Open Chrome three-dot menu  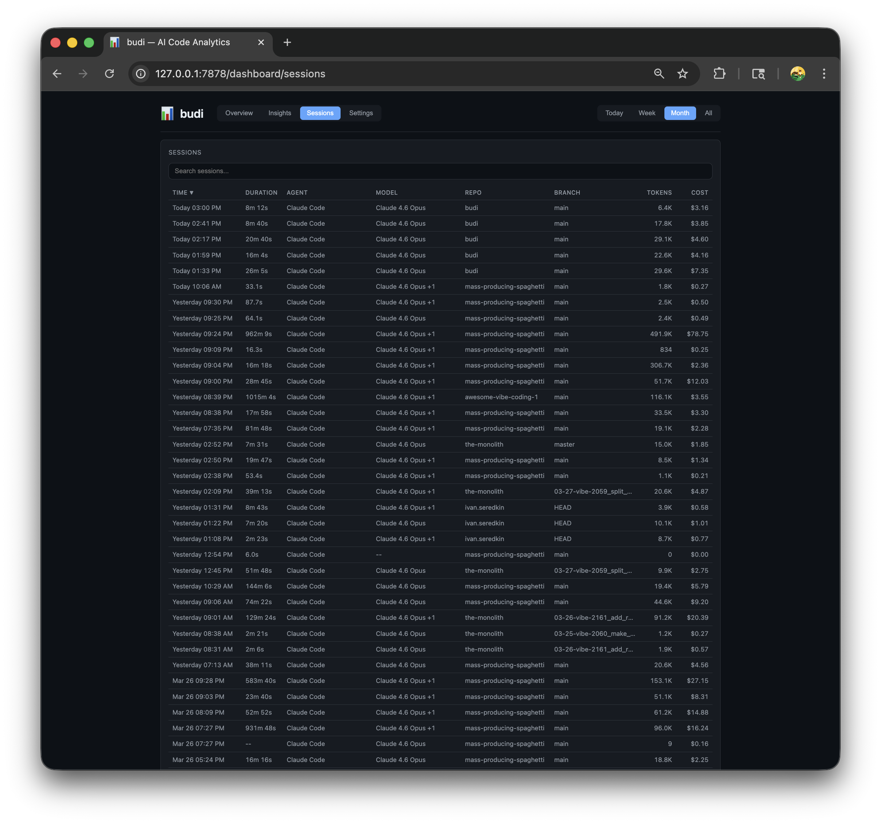824,74
